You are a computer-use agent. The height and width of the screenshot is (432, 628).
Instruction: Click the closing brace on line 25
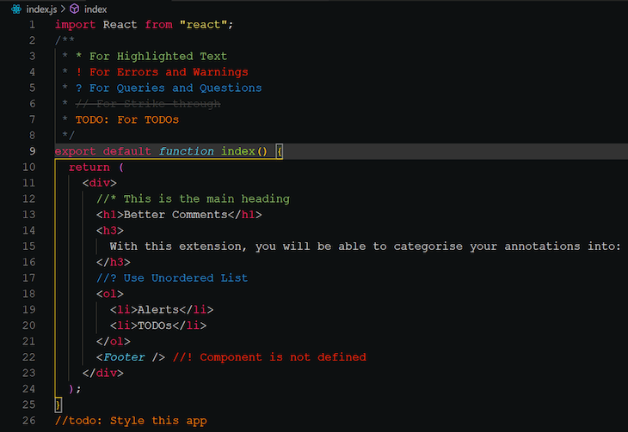coord(58,405)
